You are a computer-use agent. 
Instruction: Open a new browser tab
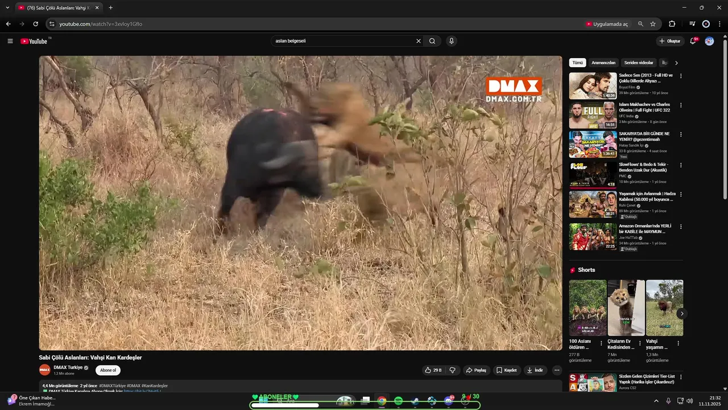(x=110, y=8)
